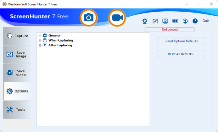218x132 pixels.
Task: Open the Tools tab
Action: pos(17,110)
